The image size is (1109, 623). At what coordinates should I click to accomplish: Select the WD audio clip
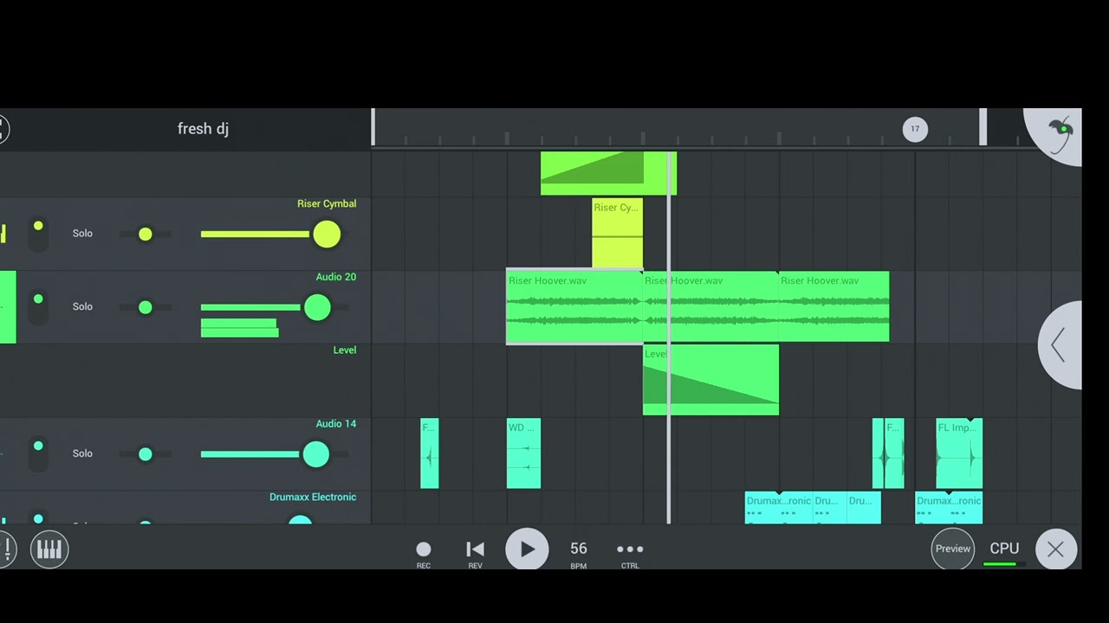tap(523, 453)
